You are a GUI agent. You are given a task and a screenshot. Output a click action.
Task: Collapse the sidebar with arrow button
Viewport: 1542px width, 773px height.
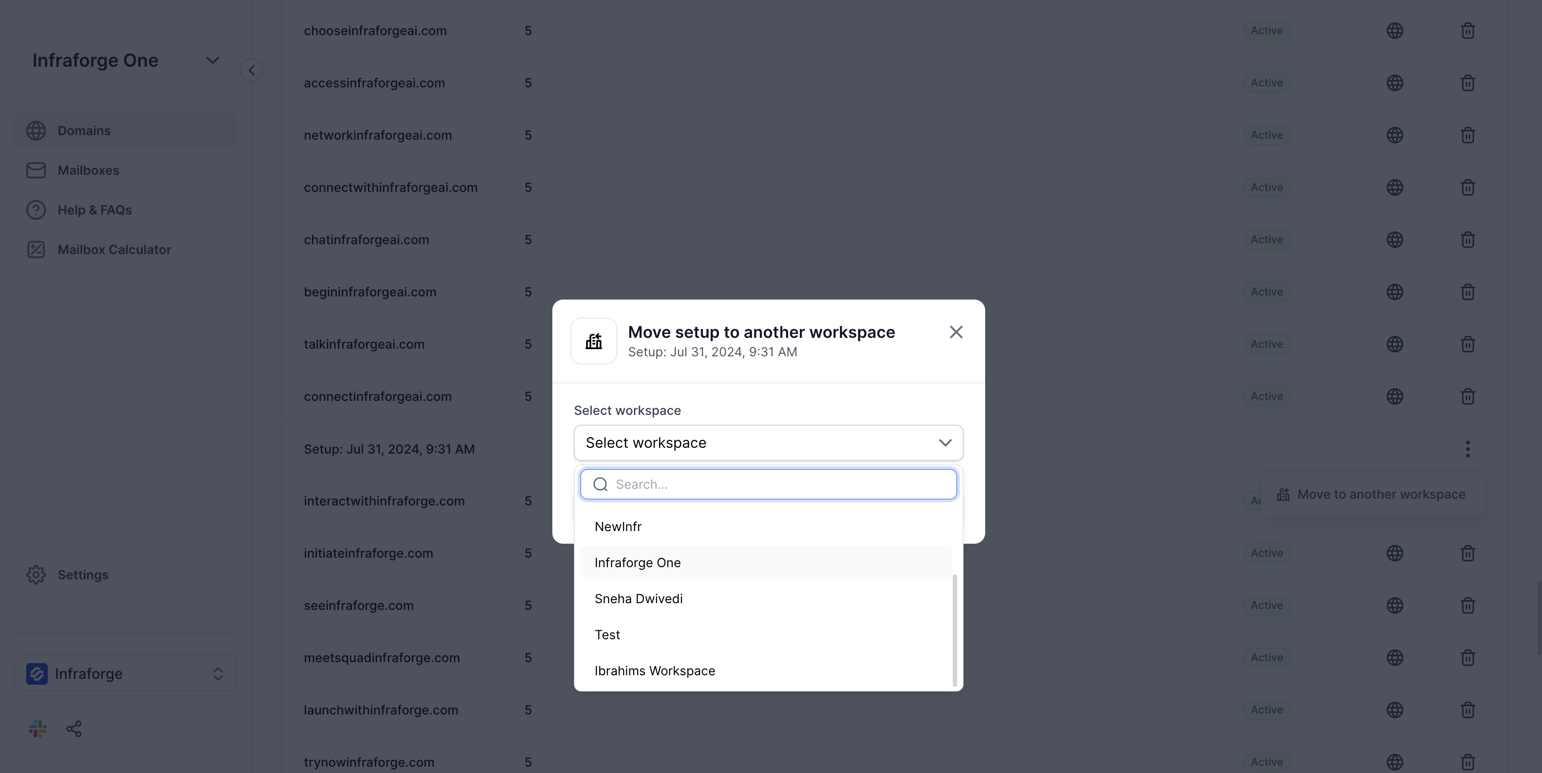point(252,71)
